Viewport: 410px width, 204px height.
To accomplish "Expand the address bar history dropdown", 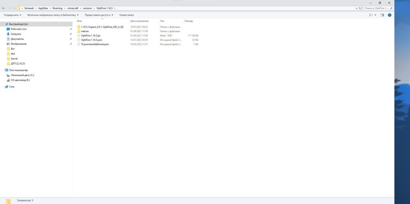I will (x=357, y=8).
